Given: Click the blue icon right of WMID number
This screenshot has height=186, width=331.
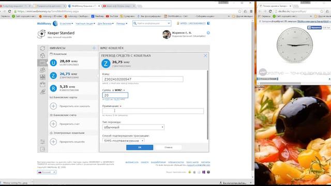Looking at the screenshot, I should 208,23.
